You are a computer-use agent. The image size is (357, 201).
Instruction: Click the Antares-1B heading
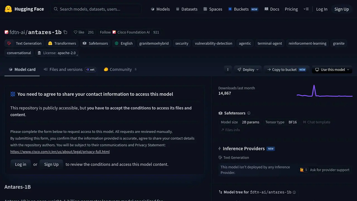click(x=18, y=187)
